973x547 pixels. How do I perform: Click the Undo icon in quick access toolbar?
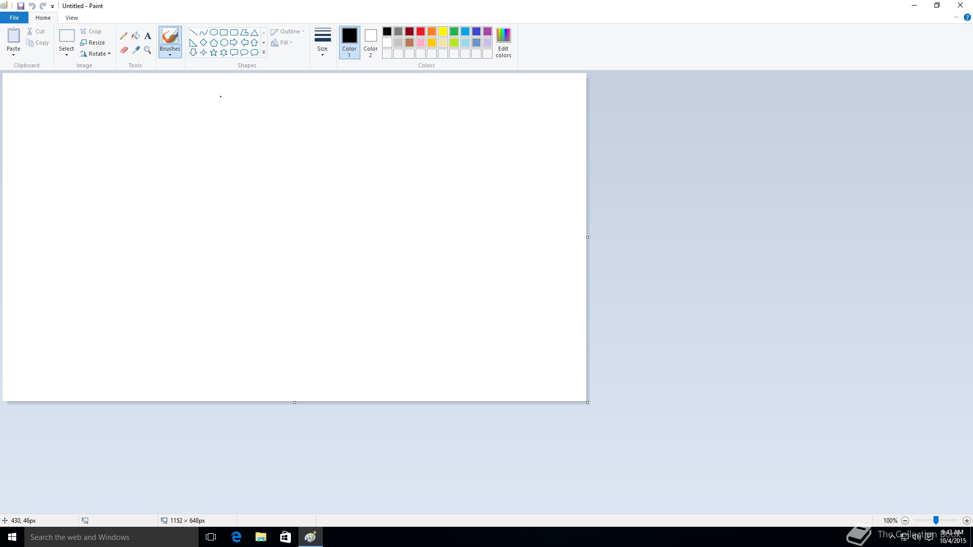[32, 6]
